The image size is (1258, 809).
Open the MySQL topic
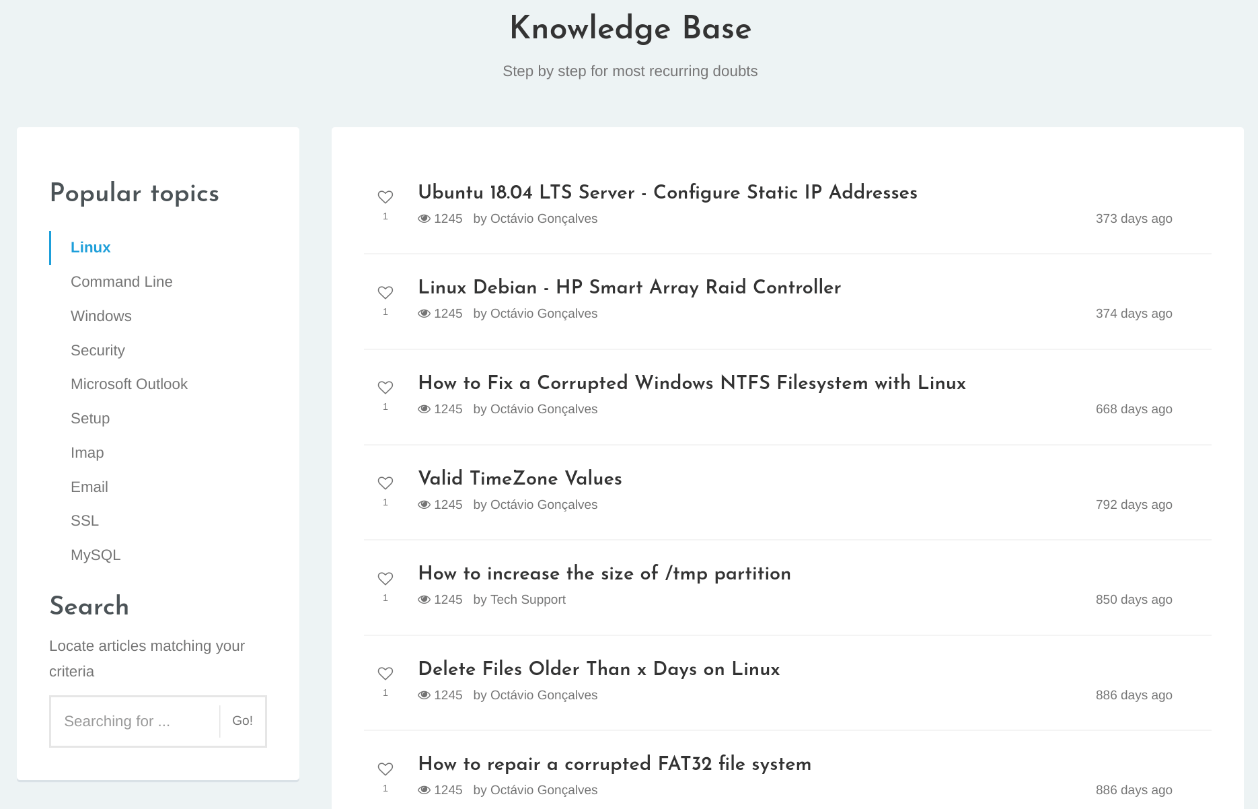pos(96,555)
